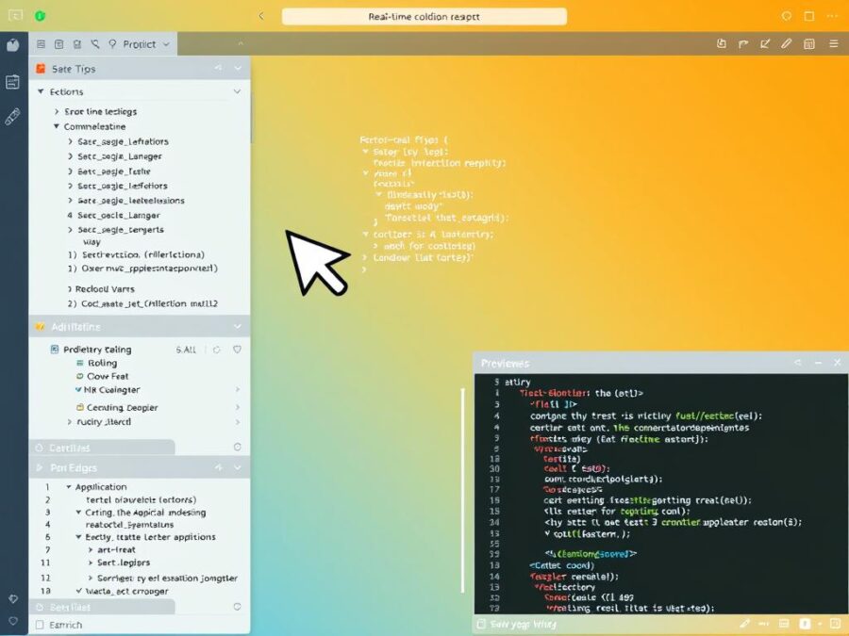Select the magnifier search icon in the toolbar
The height and width of the screenshot is (636, 849).
click(94, 43)
